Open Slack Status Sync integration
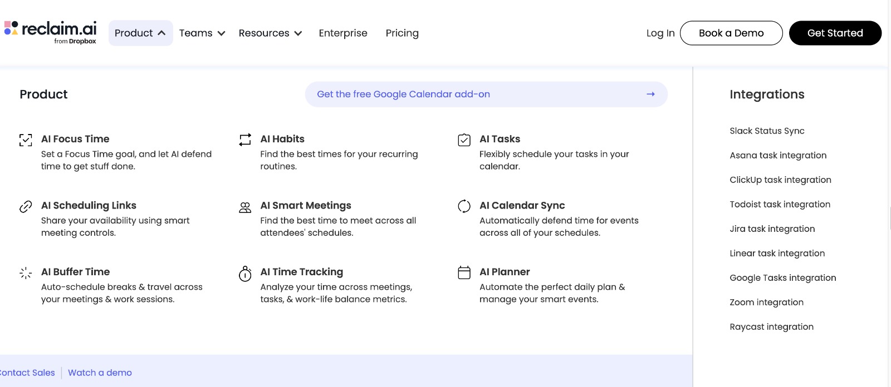 click(x=767, y=131)
